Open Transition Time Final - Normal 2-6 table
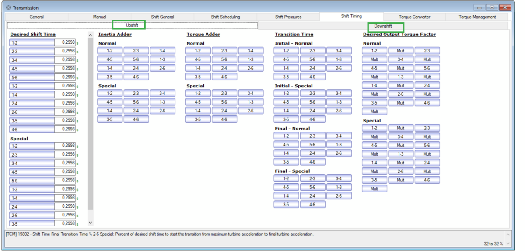This screenshot has height=251, width=525. pos(339,153)
